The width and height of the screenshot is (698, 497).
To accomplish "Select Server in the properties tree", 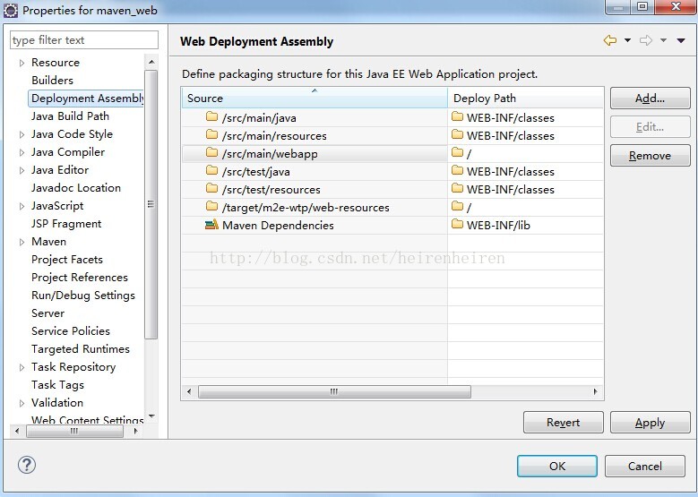I will [x=47, y=313].
